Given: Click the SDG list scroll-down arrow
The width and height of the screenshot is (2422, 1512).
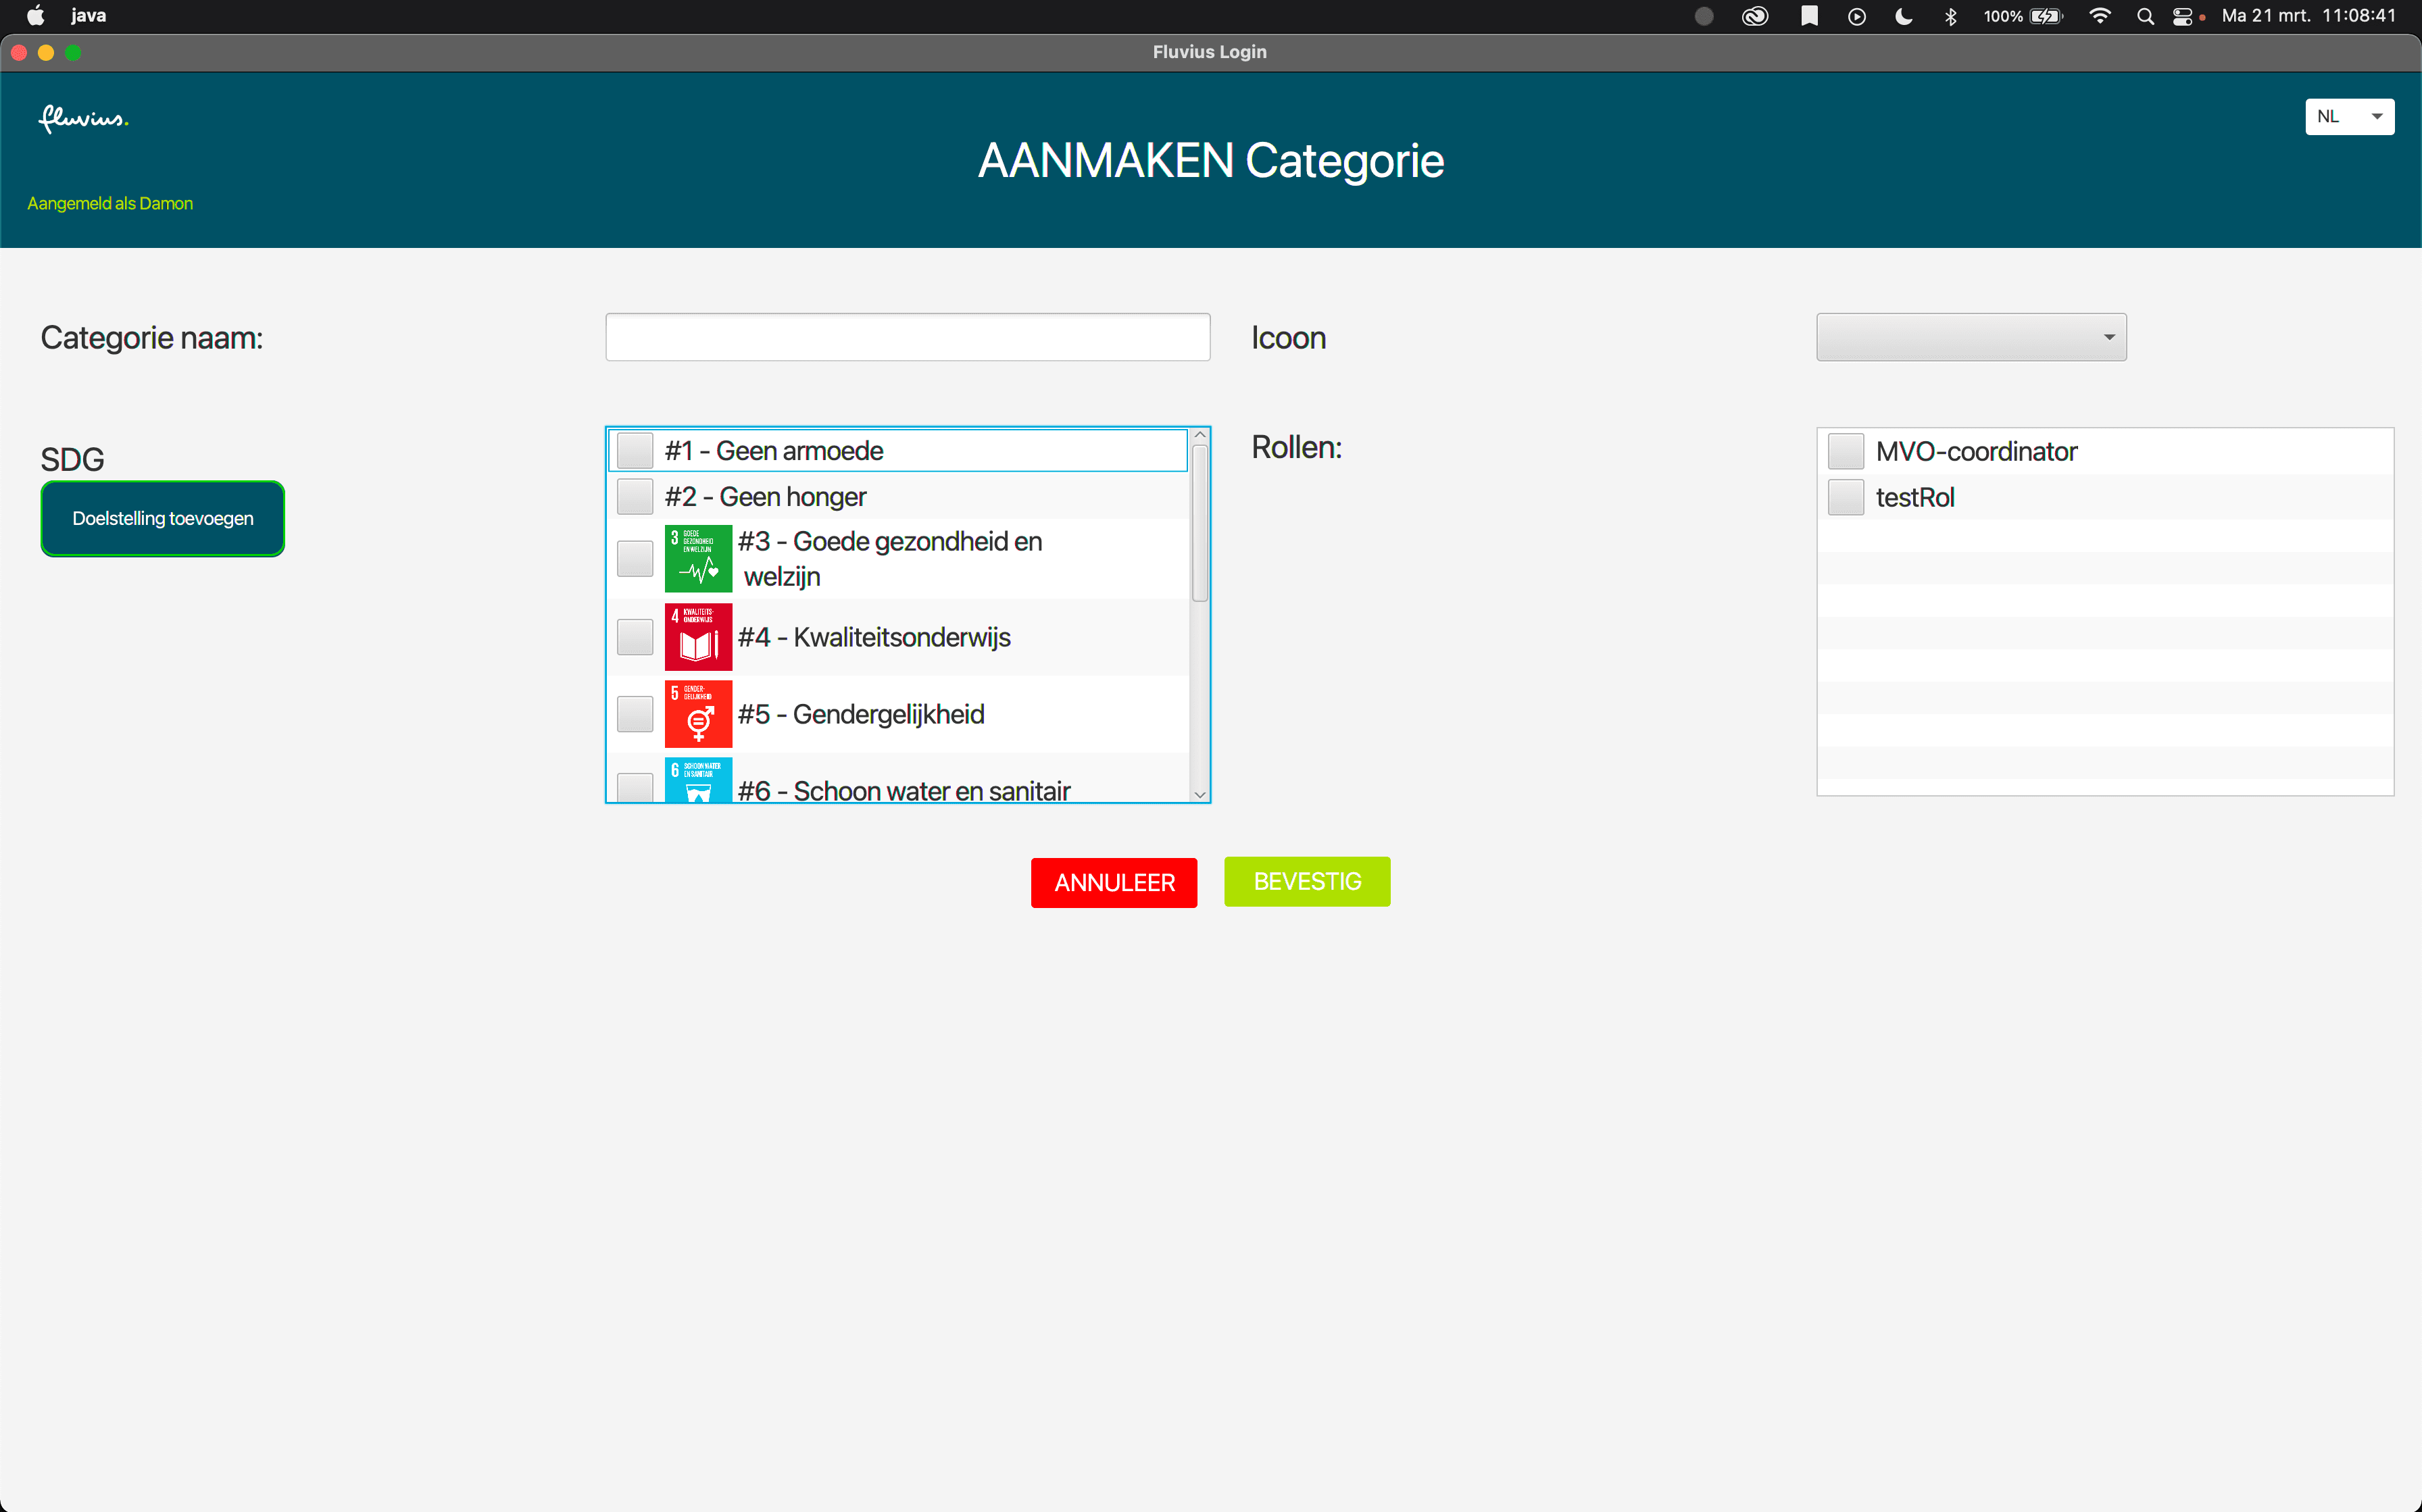Looking at the screenshot, I should [1200, 795].
